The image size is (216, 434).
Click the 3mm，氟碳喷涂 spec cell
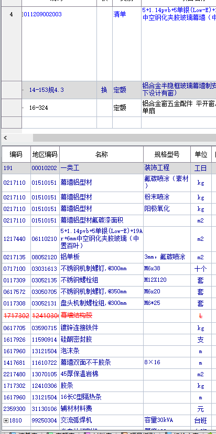[167, 257]
